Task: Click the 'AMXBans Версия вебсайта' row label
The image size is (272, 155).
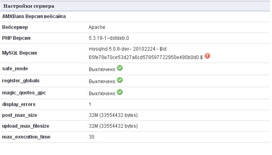Action: (34, 16)
